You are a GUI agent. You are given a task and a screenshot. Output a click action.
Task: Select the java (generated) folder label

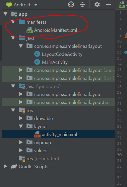(x=43, y=86)
